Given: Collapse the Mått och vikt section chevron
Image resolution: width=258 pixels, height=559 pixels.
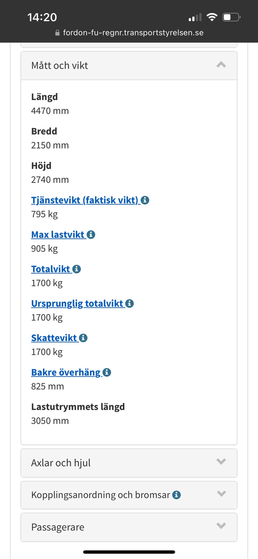Looking at the screenshot, I should (221, 65).
